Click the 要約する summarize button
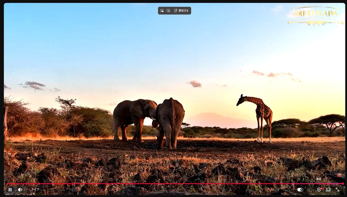This screenshot has height=197, width=347. (181, 11)
